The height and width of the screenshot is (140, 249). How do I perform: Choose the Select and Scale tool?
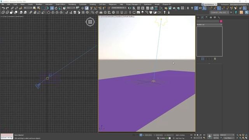[60, 8]
